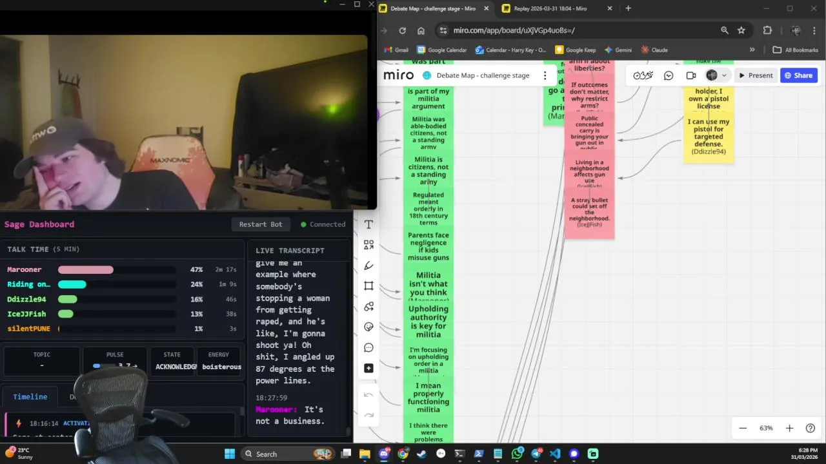Select the Text tool in Miro toolbar
Viewport: 826px width, 464px height.
368,224
